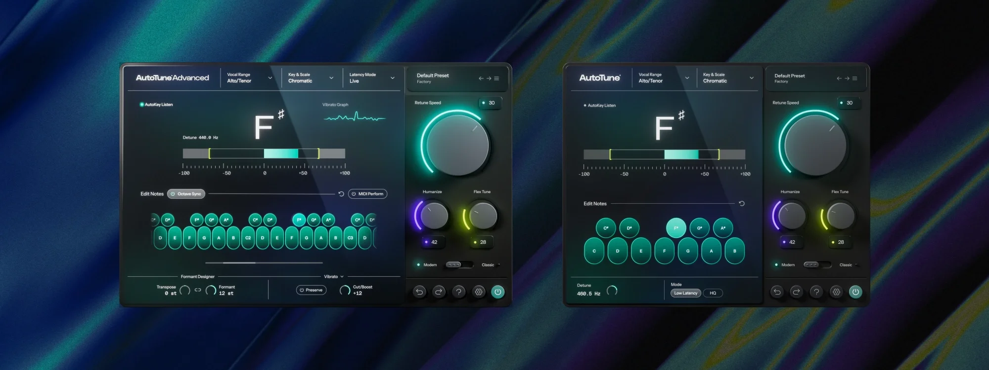This screenshot has width=989, height=370.
Task: Expand the Vibrato section chevron
Action: coord(342,277)
